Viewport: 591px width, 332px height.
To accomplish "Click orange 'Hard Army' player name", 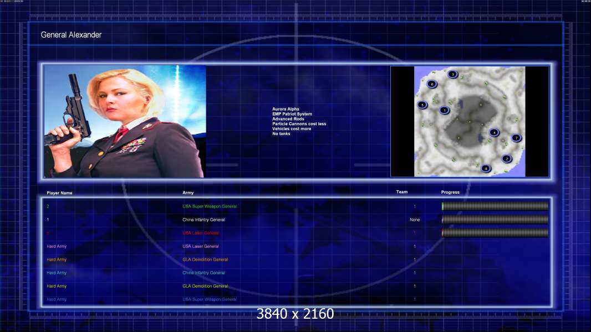I will click(x=57, y=260).
